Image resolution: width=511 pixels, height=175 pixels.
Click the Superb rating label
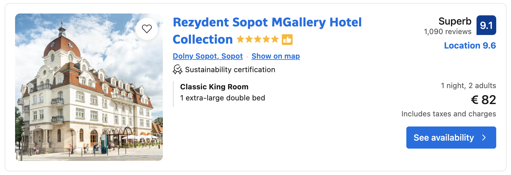(455, 21)
